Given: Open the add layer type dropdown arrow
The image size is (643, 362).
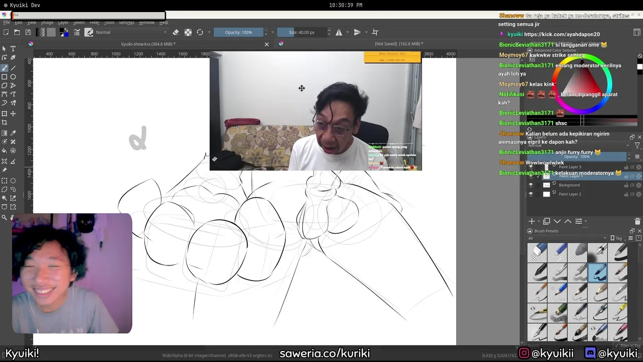Looking at the screenshot, I should click(539, 221).
